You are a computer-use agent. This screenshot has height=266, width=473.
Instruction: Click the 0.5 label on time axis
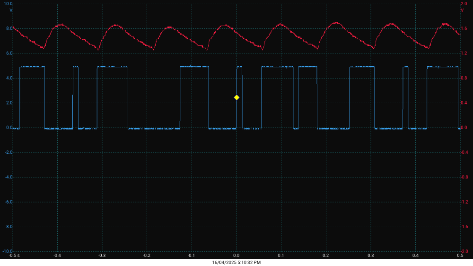coord(460,256)
